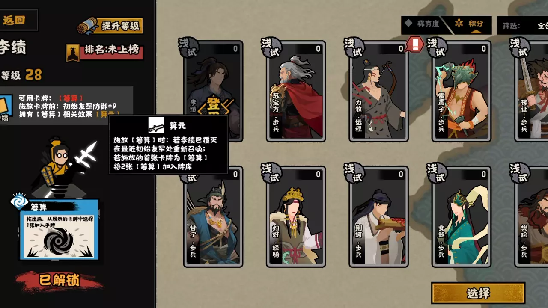Open the 筛选 filter dropdown
The image size is (548, 308).
click(523, 25)
